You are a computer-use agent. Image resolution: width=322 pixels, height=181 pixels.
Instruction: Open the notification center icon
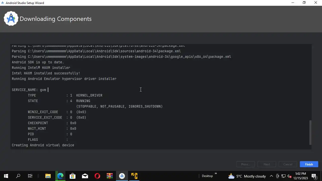click(314, 176)
